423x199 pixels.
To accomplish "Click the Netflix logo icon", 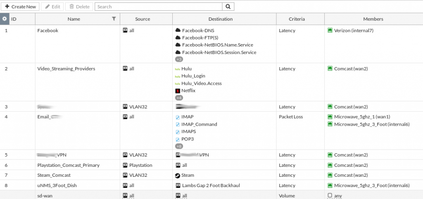I will [x=178, y=91].
